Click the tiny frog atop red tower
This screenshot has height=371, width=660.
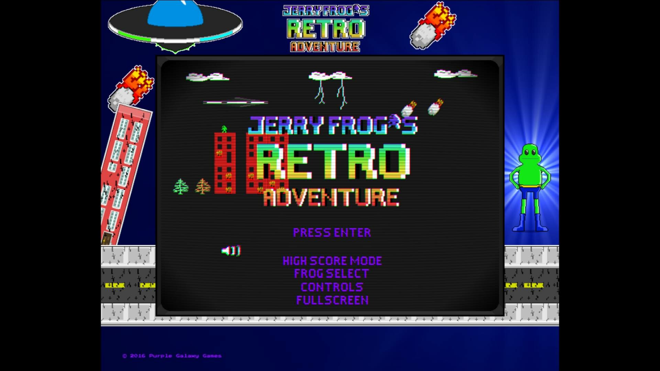[224, 129]
